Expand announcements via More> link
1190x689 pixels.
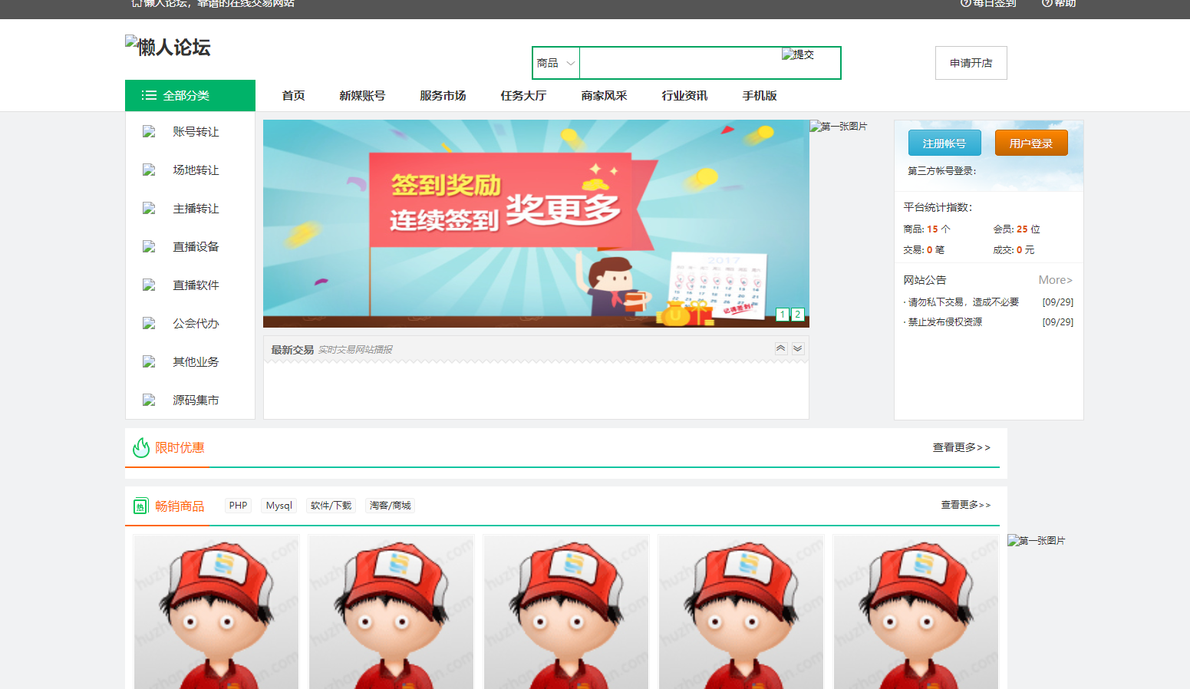[x=1055, y=280]
